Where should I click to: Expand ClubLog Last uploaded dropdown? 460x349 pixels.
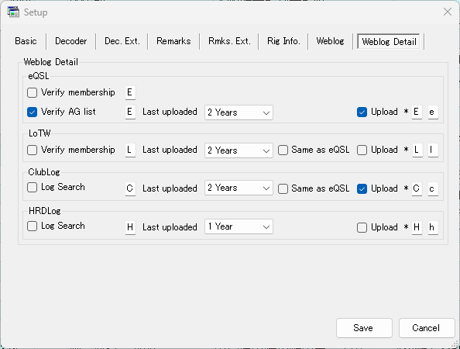coord(239,188)
